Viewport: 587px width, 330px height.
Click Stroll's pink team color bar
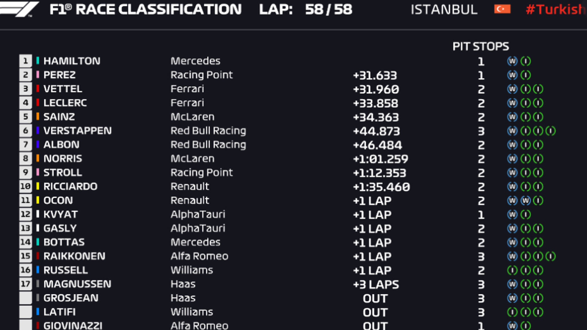click(x=38, y=172)
